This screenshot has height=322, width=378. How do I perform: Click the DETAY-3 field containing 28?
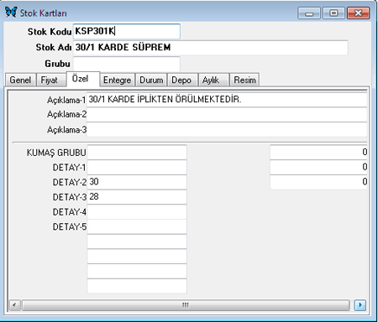137,197
